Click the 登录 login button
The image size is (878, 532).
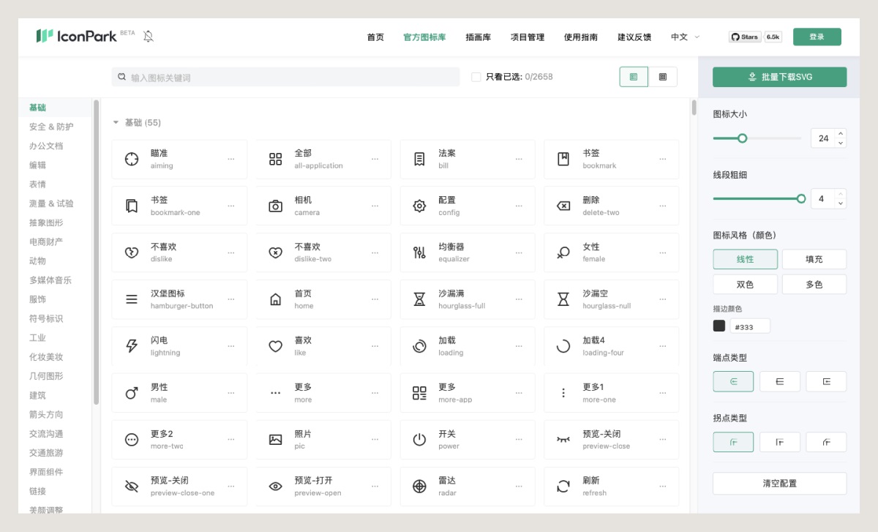click(x=817, y=37)
